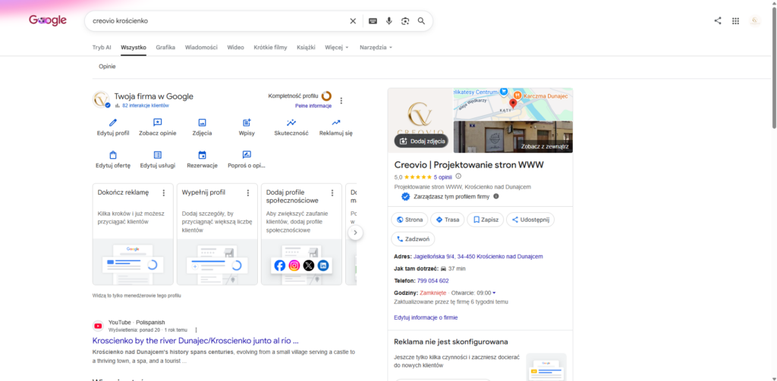The height and width of the screenshot is (381, 777).
Task: Click Poproś o opinie icon
Action: pos(247,155)
